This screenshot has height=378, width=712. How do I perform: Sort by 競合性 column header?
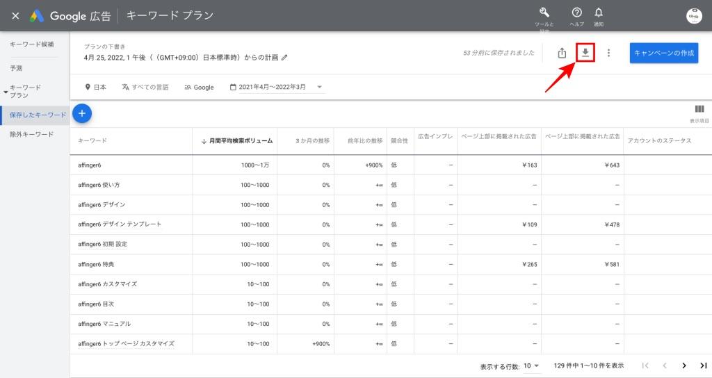click(400, 140)
